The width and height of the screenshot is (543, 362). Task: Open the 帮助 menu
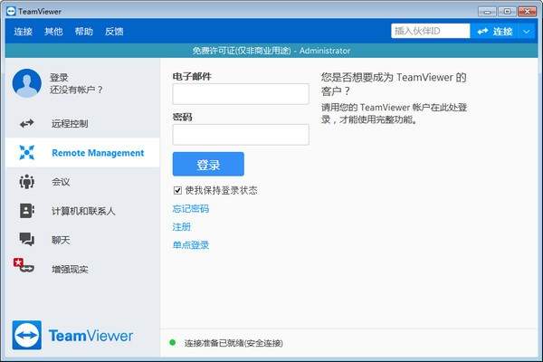point(83,32)
